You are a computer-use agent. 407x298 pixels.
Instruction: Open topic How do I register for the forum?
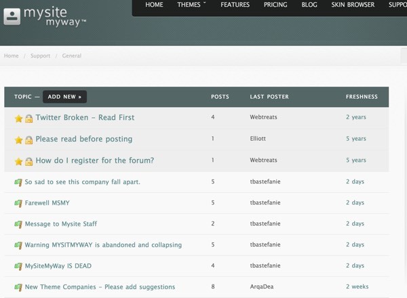coord(95,161)
